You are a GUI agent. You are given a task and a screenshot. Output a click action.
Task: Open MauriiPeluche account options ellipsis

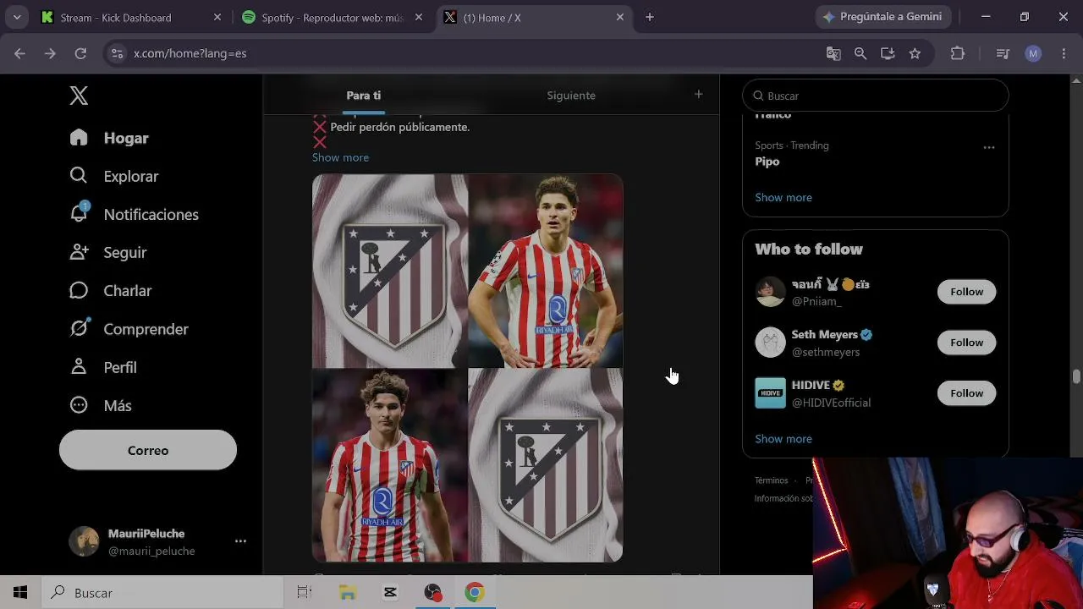coord(240,541)
